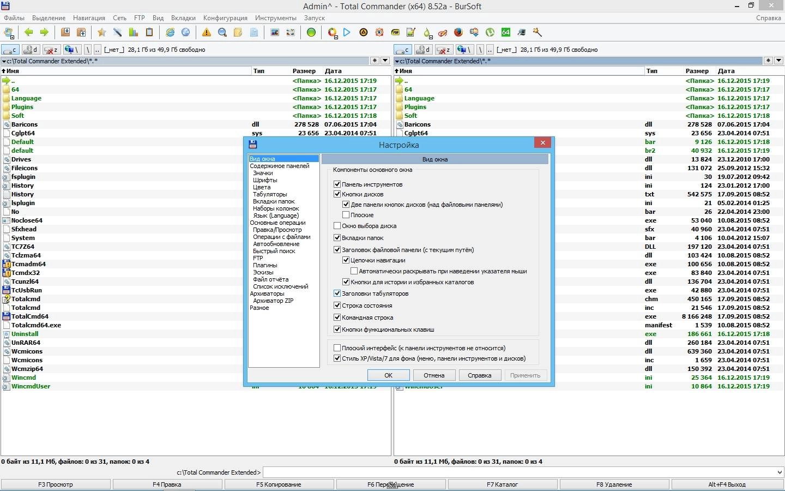
Task: Click the magnifier search icon in toolbar
Action: (222, 32)
